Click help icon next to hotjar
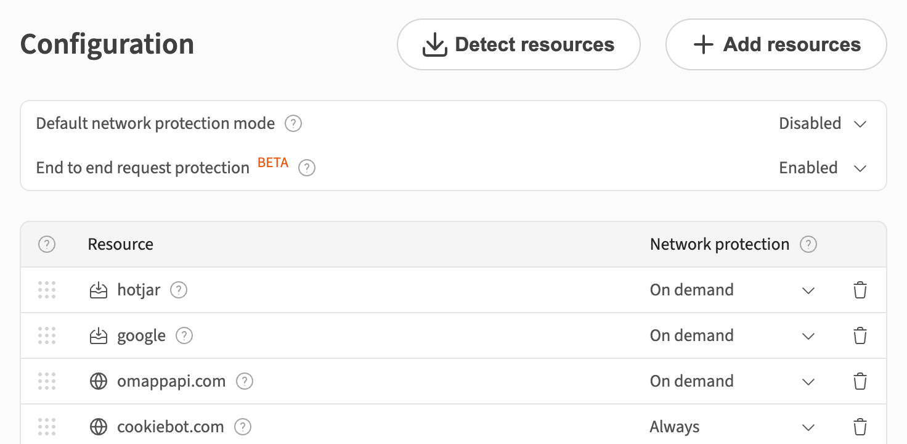 point(179,290)
